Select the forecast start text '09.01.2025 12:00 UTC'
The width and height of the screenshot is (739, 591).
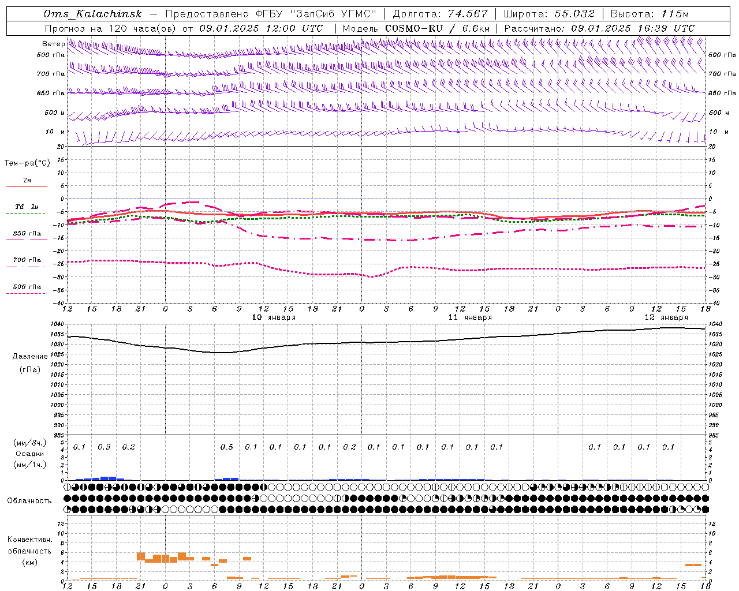point(261,28)
